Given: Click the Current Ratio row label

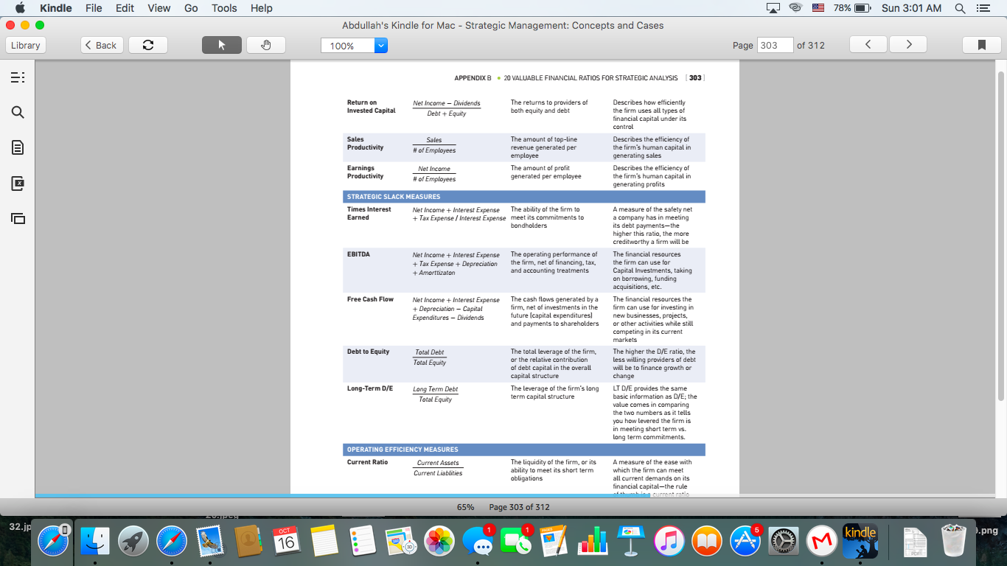Looking at the screenshot, I should coord(367,462).
